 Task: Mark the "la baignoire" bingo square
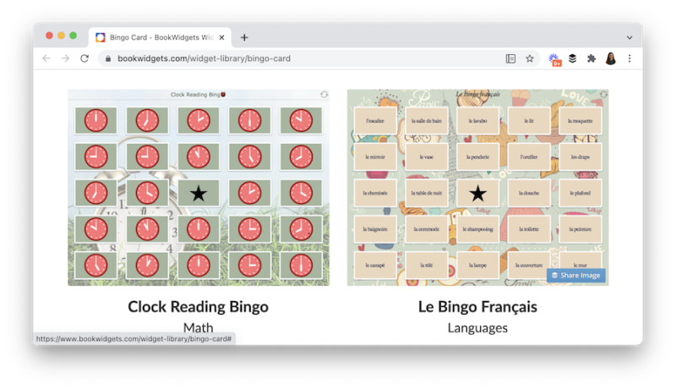(x=375, y=229)
